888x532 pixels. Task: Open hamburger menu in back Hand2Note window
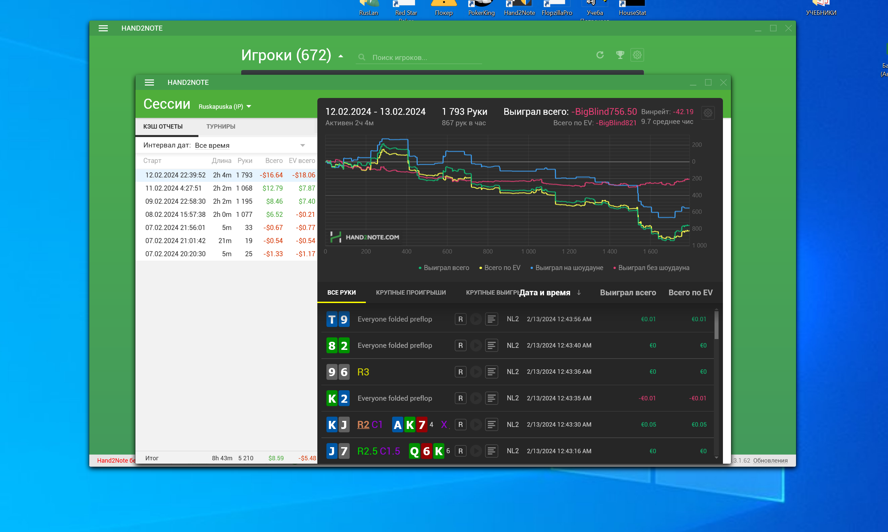(103, 28)
